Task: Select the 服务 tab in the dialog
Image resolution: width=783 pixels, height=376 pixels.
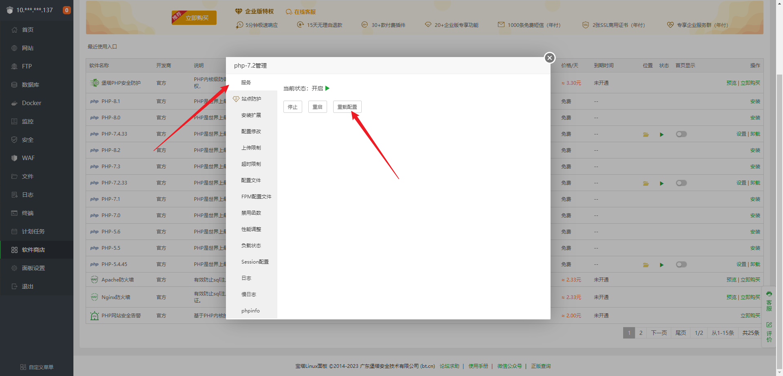Action: click(252, 82)
